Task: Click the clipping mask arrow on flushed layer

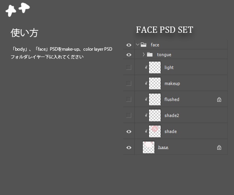Action: 146,99
